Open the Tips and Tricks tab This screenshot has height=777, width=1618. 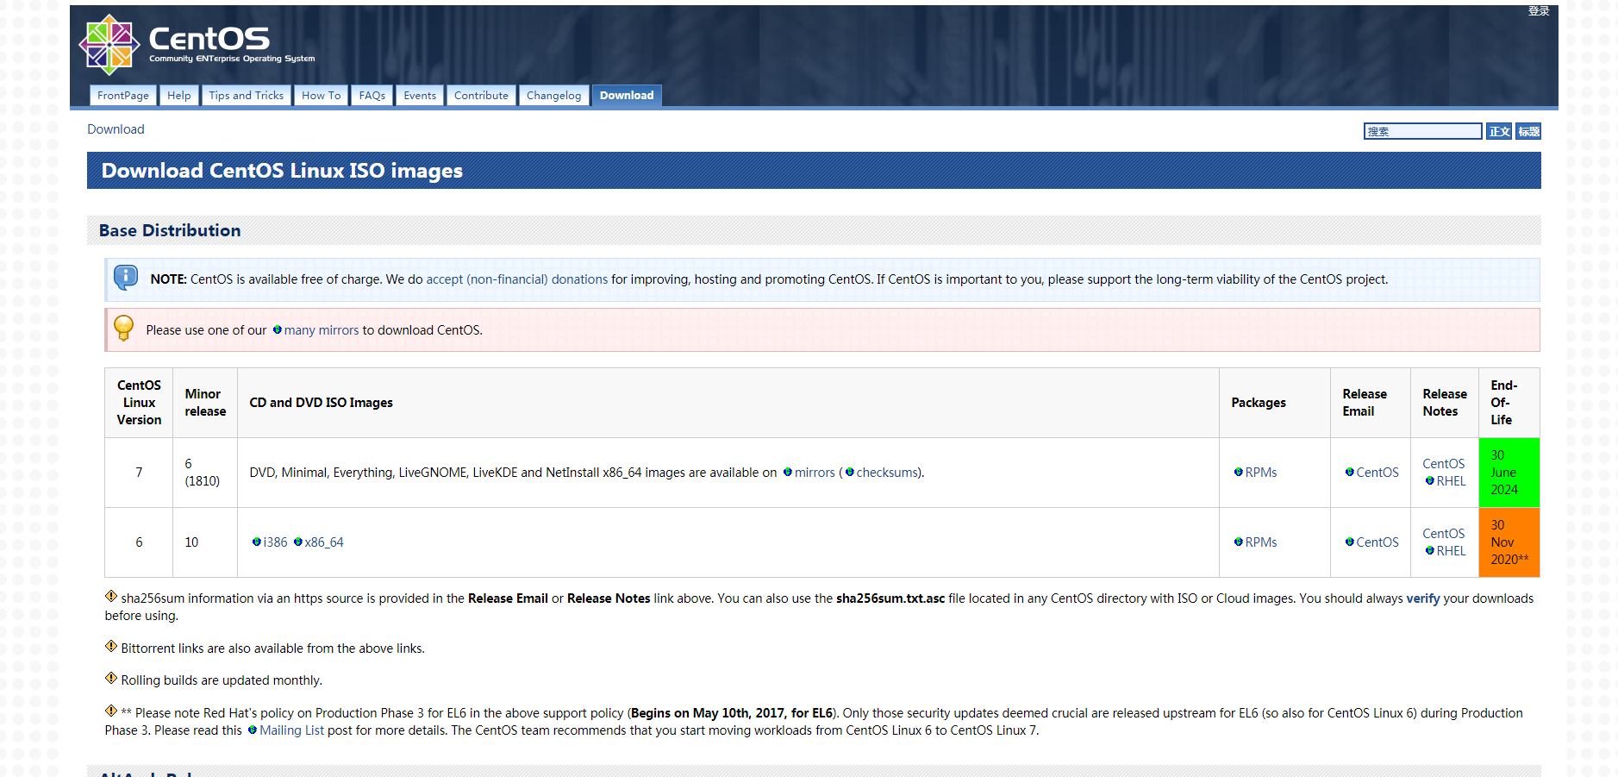point(247,96)
